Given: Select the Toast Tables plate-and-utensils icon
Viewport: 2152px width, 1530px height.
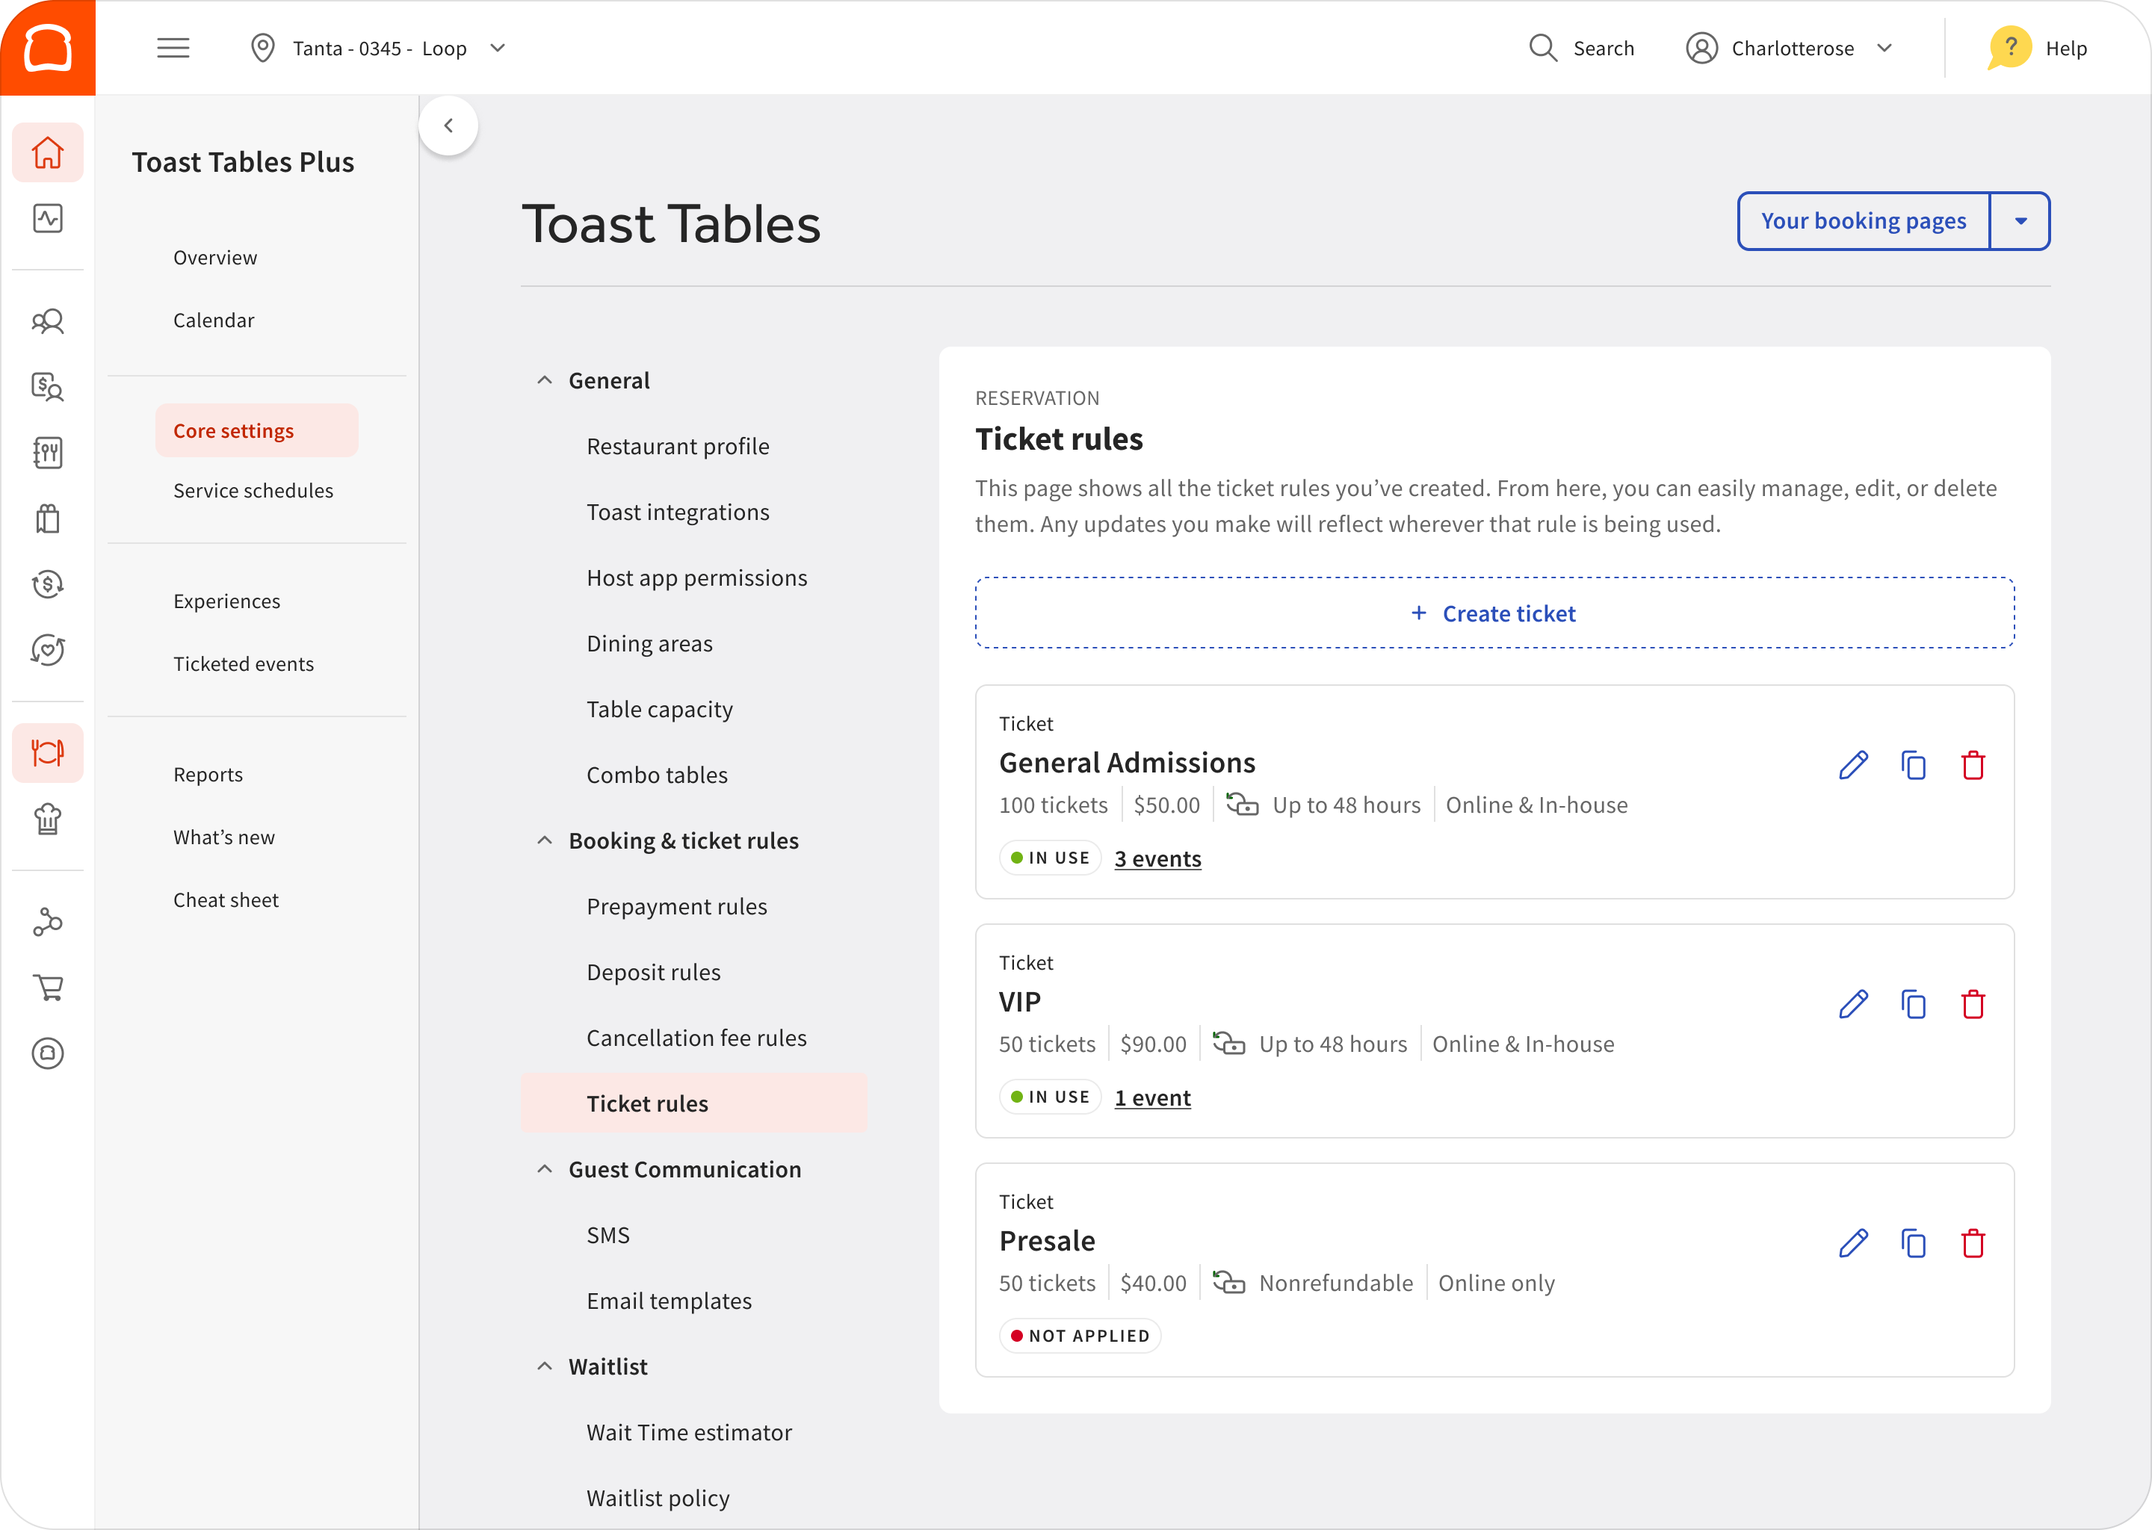Looking at the screenshot, I should pos(47,752).
